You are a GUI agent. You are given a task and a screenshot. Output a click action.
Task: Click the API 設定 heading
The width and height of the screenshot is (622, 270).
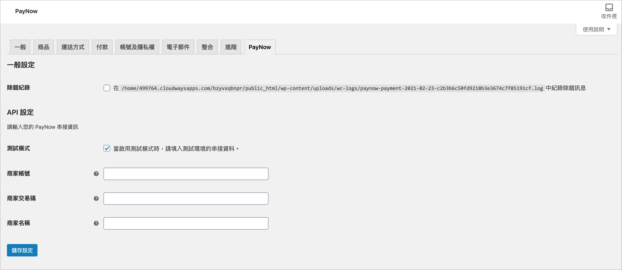(20, 112)
